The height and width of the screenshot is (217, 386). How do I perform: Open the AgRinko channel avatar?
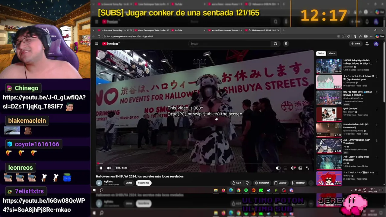99,183
